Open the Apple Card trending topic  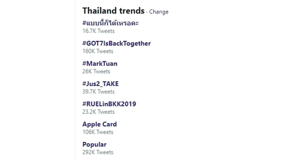pos(99,124)
